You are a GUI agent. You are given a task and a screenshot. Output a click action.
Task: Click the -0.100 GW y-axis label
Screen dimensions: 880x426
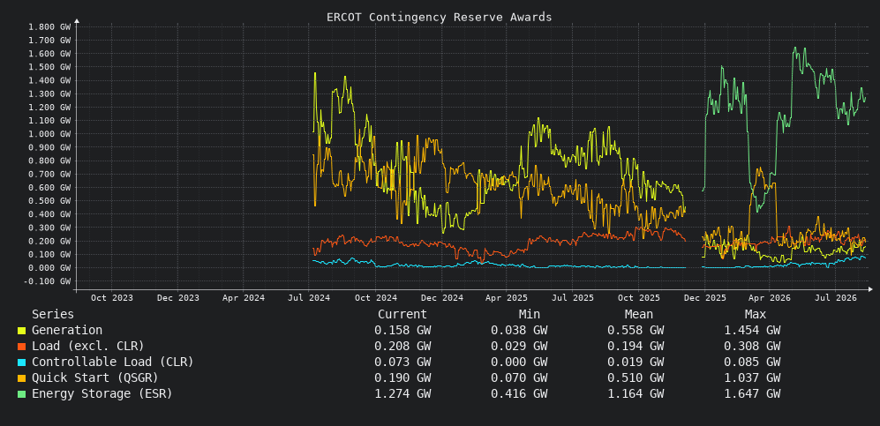click(x=47, y=281)
